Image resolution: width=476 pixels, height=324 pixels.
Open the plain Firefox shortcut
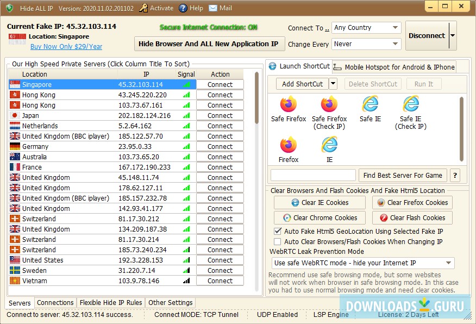tap(288, 147)
